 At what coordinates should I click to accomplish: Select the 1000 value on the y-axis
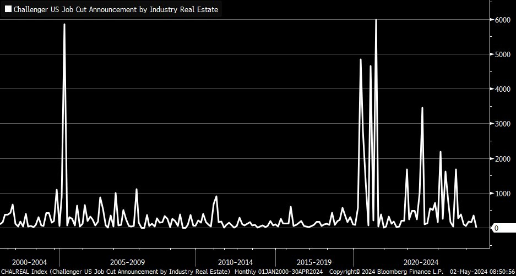tap(501, 194)
